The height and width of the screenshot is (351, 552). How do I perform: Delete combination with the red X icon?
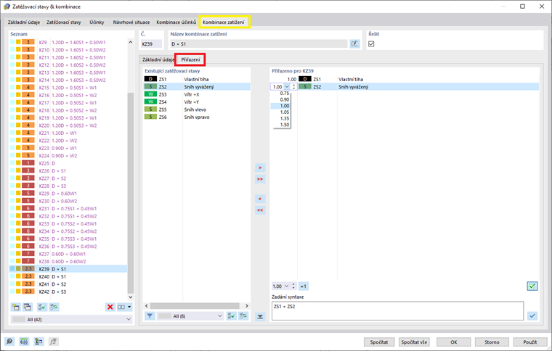point(110,307)
